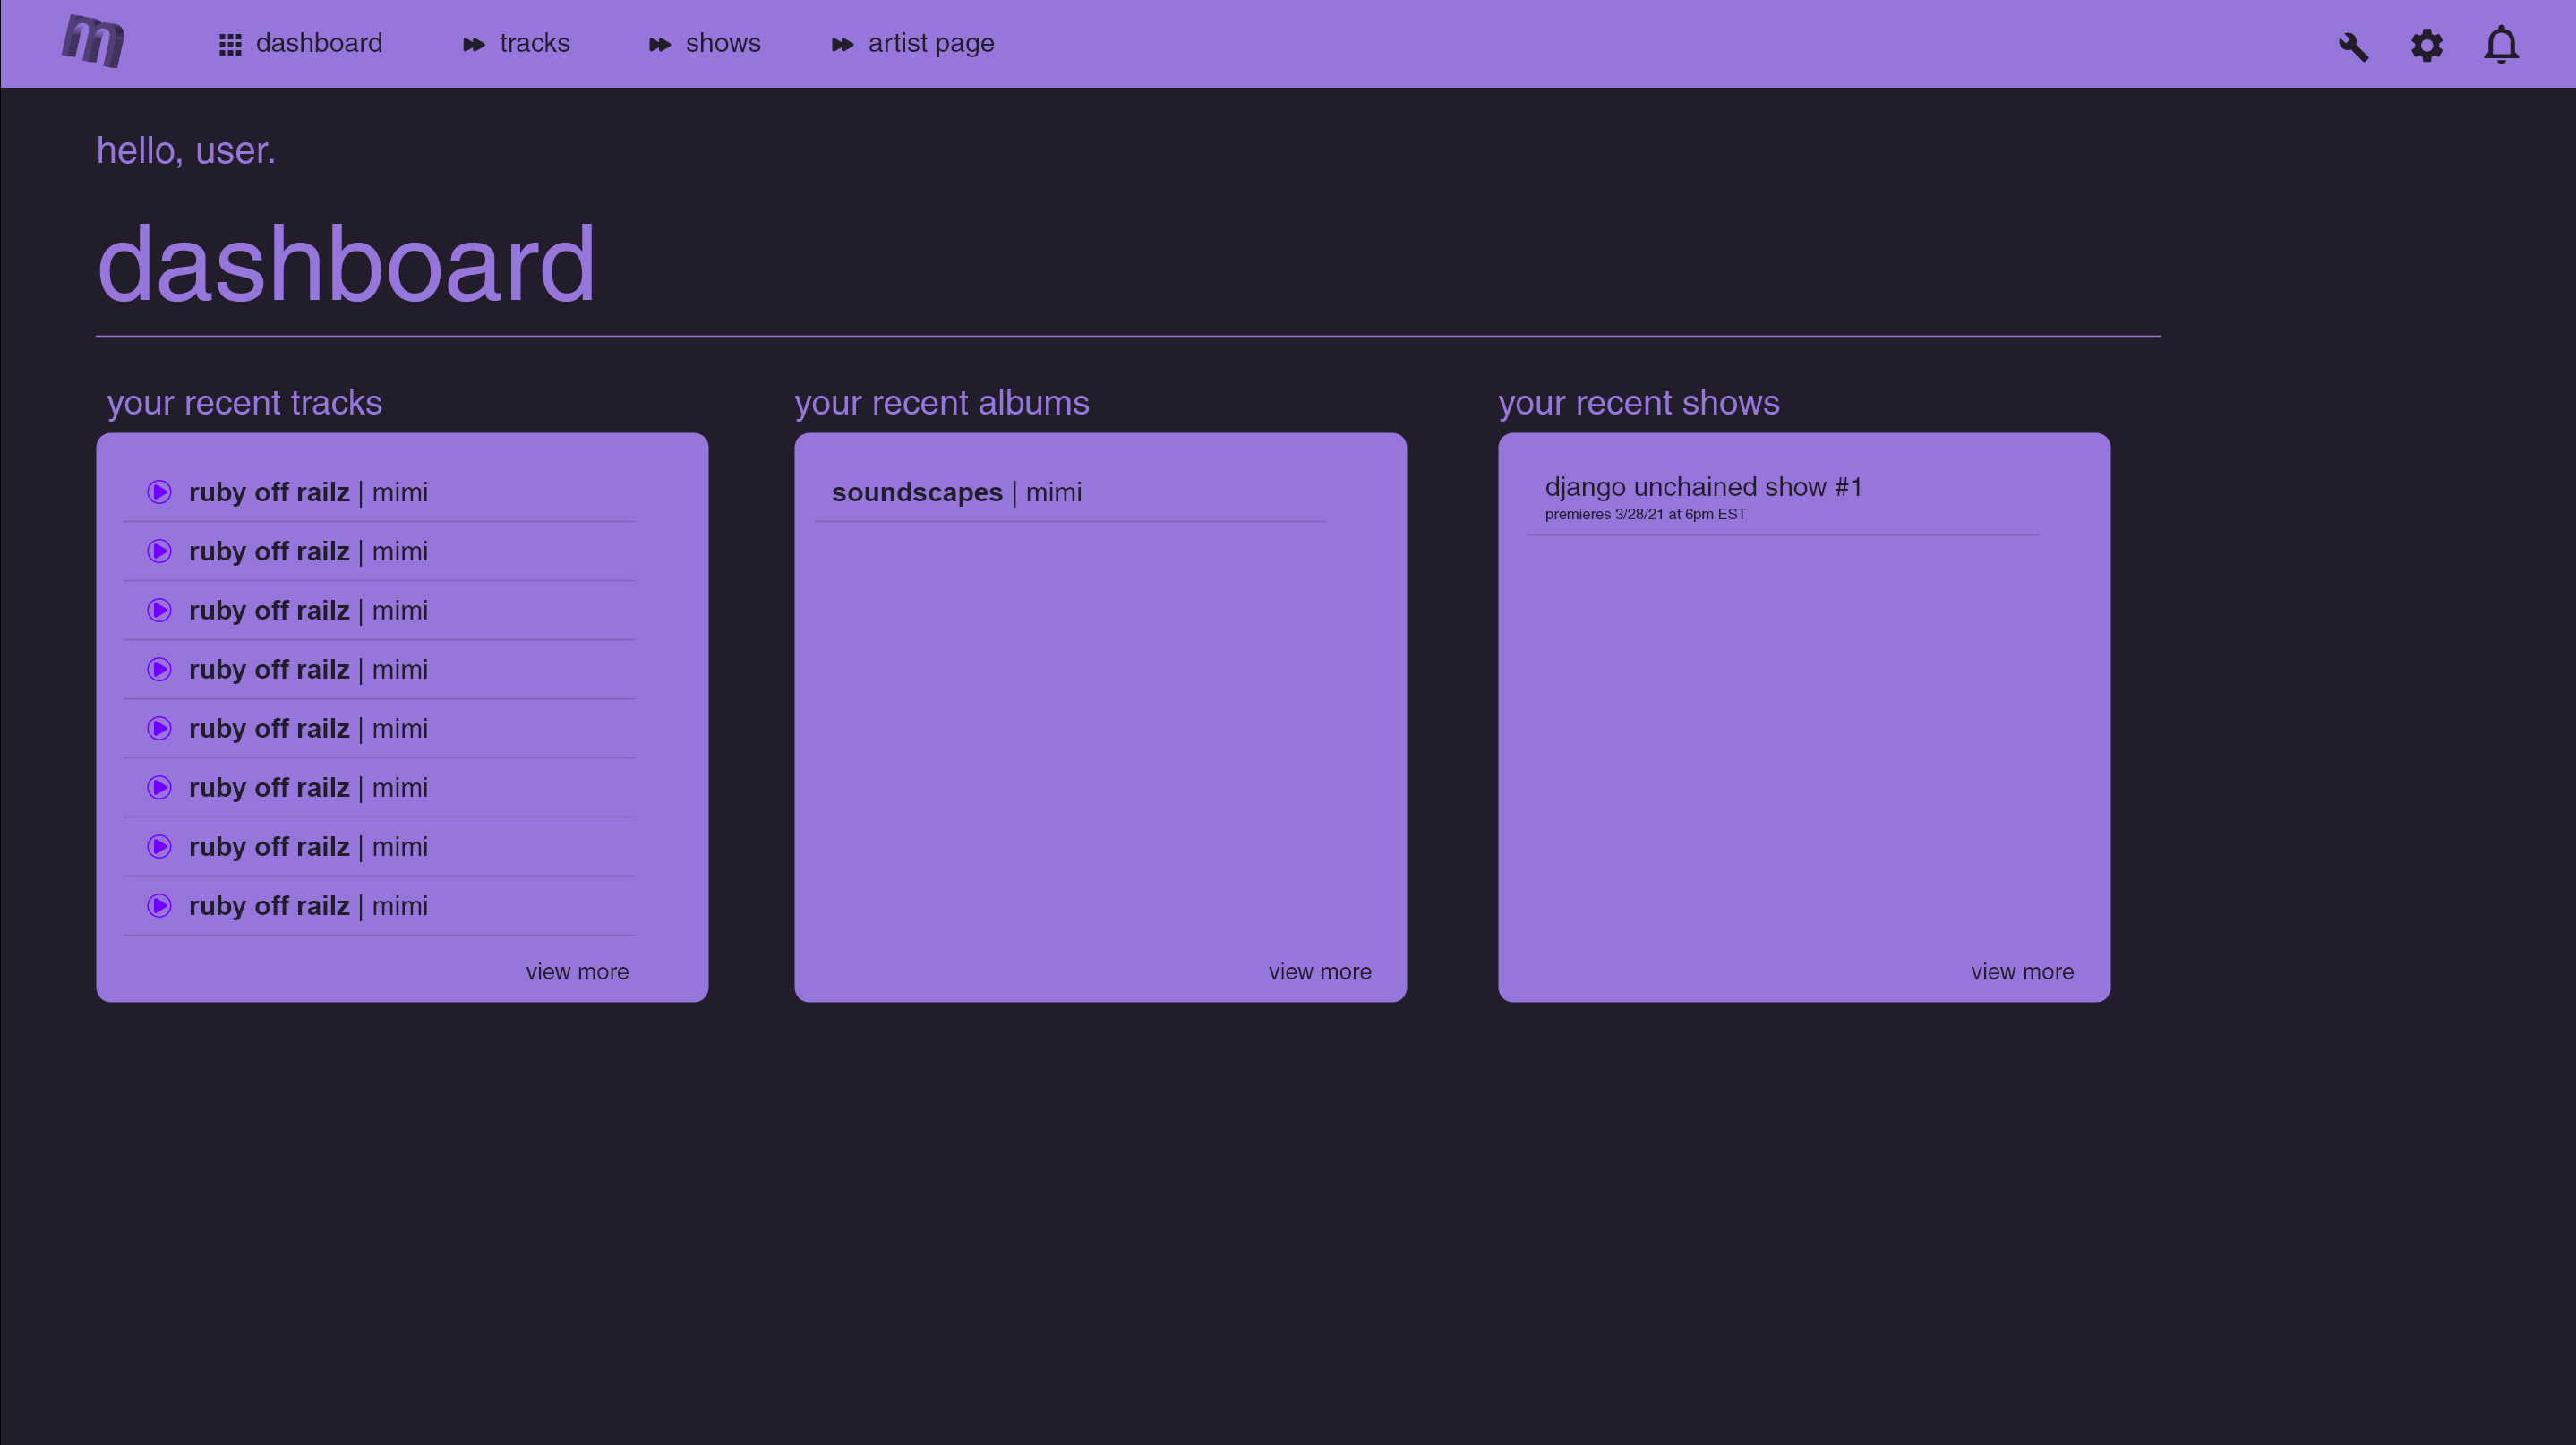Play the fifth ruby off railz track
Screen dimensions: 2576x1445
click(x=159, y=728)
